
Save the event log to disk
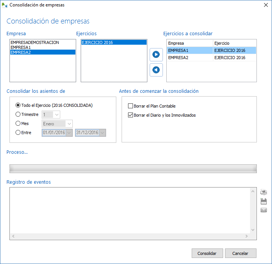coord(264,201)
